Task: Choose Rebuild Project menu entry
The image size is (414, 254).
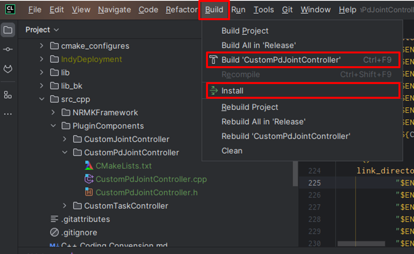Action: (x=302, y=107)
